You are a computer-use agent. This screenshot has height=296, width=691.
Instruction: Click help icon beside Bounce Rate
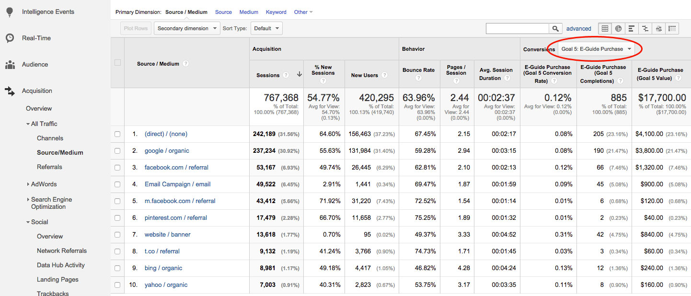click(x=418, y=78)
